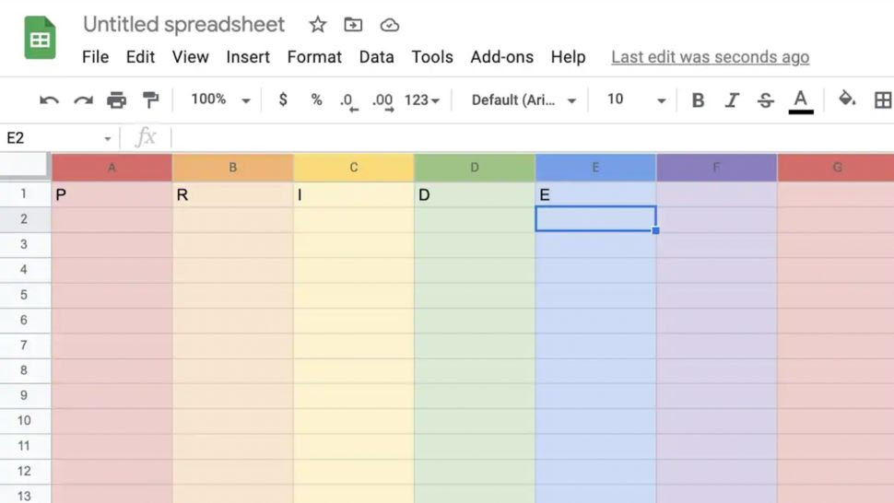Expand the Default (Arial) font dropdown
Image resolution: width=894 pixels, height=503 pixels.
point(523,100)
